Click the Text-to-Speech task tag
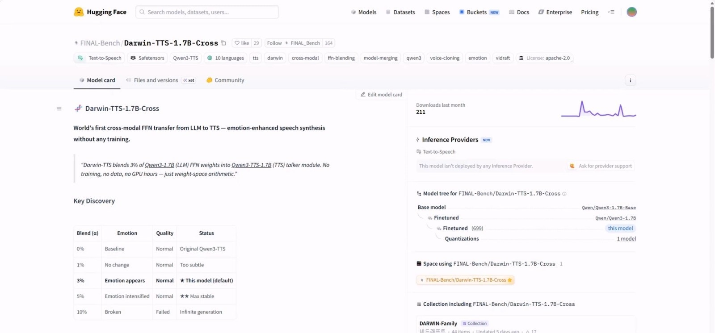The width and height of the screenshot is (715, 333). tap(100, 58)
